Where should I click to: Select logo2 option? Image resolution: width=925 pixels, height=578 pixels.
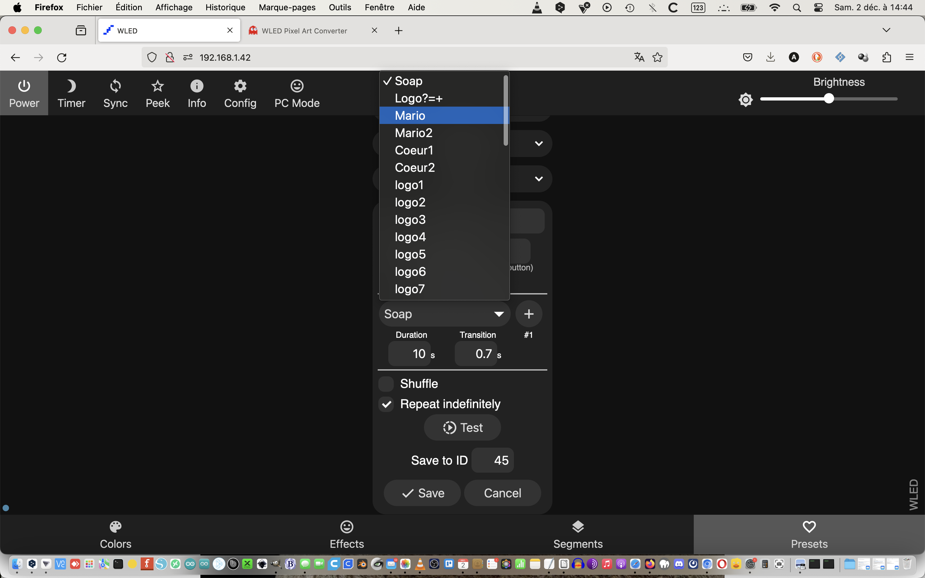coord(442,202)
